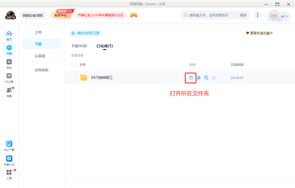Click the printer icon in file row
The width and height of the screenshot is (295, 188).
pyautogui.click(x=214, y=78)
